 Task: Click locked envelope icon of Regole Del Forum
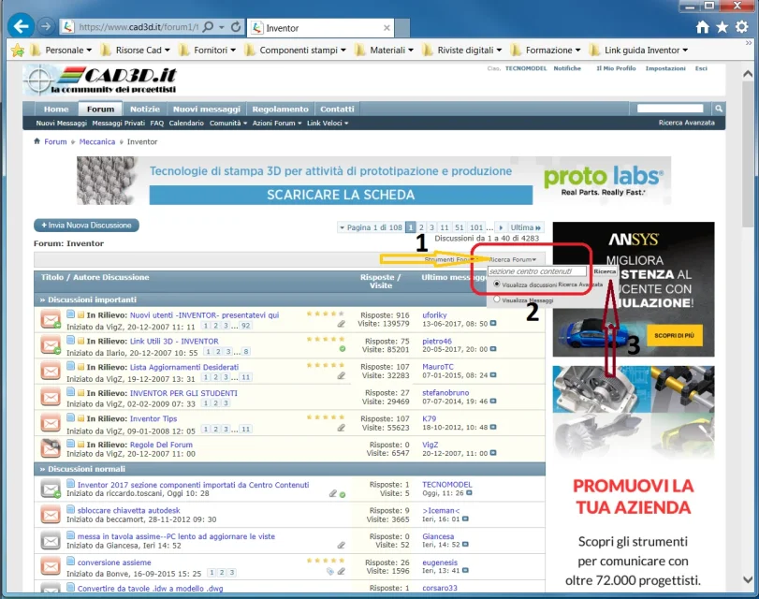51,448
